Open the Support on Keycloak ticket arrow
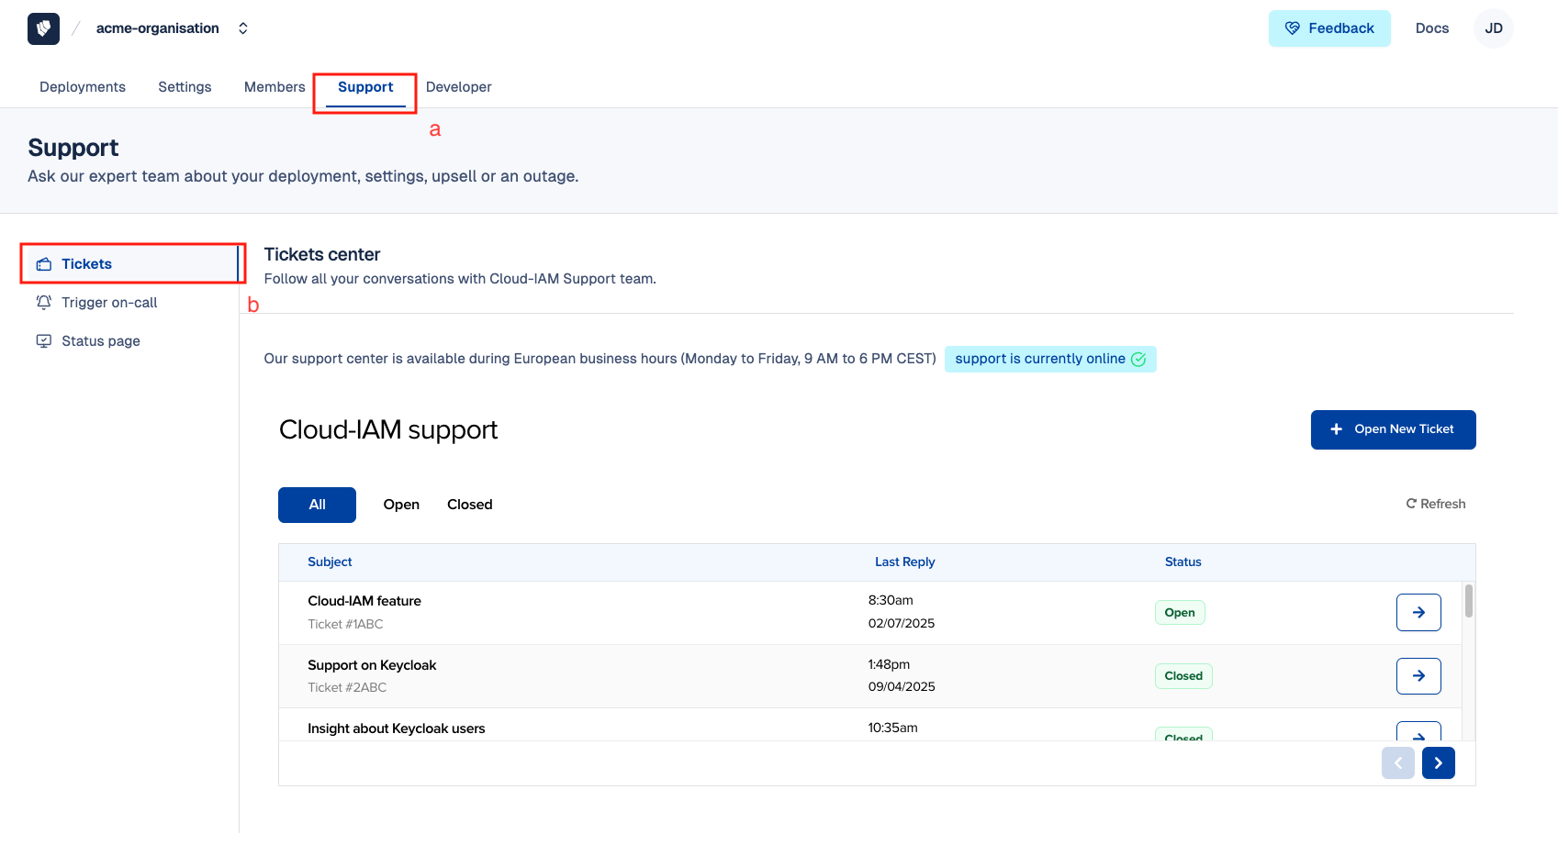The image size is (1558, 845). (1418, 675)
